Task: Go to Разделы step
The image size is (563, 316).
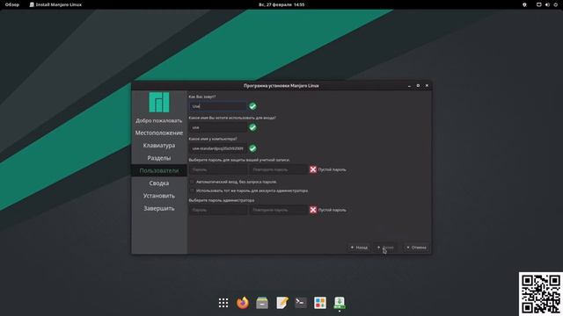Action: pyautogui.click(x=159, y=158)
